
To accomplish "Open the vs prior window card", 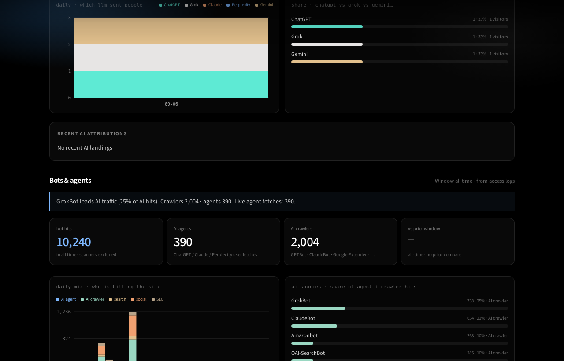I will click(458, 242).
